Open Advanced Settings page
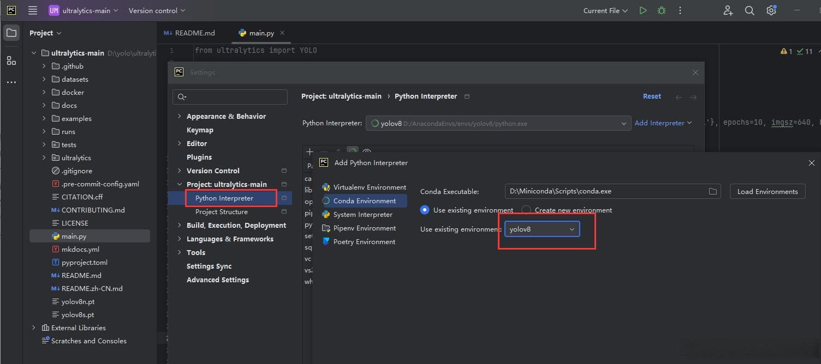Image resolution: width=821 pixels, height=364 pixels. (218, 280)
